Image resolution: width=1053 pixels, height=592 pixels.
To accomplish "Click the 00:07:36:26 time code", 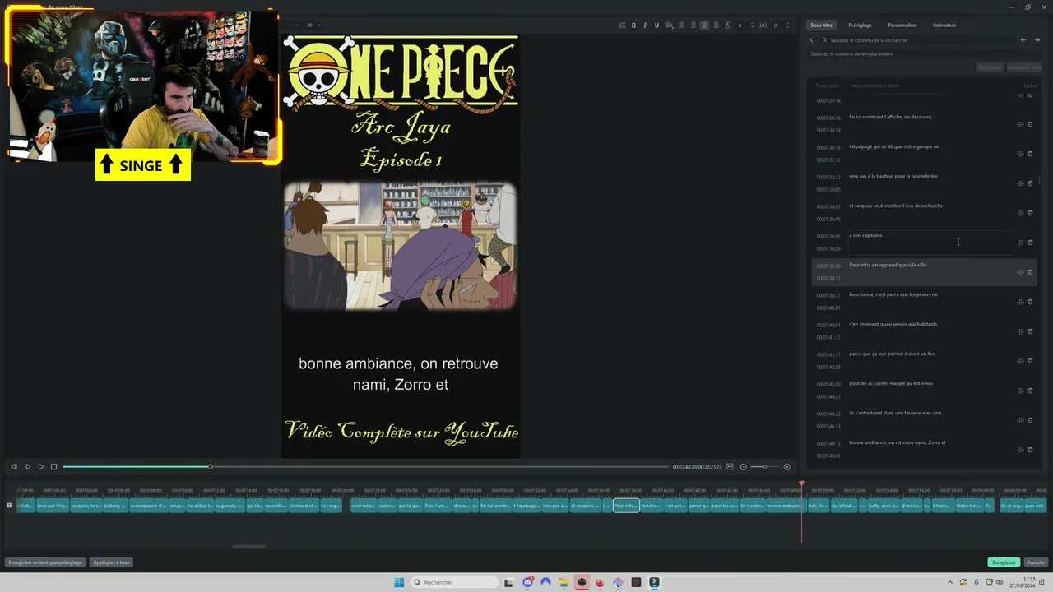I will pyautogui.click(x=828, y=266).
